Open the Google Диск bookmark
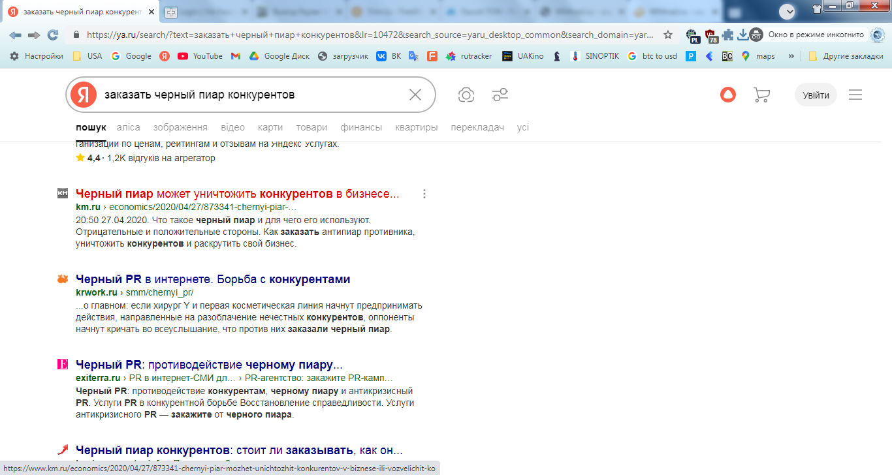This screenshot has height=475, width=892. point(279,56)
